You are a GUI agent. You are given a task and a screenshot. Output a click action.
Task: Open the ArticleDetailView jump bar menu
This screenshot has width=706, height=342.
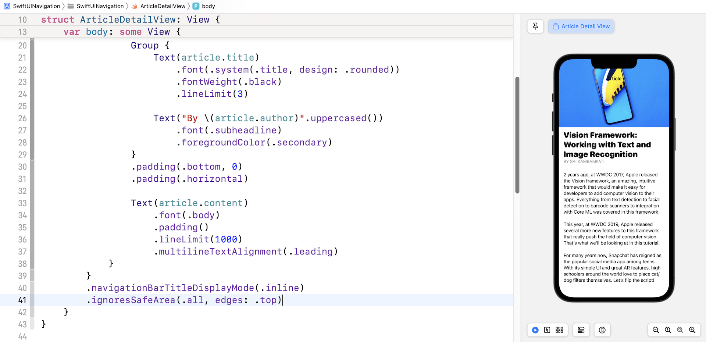point(162,6)
